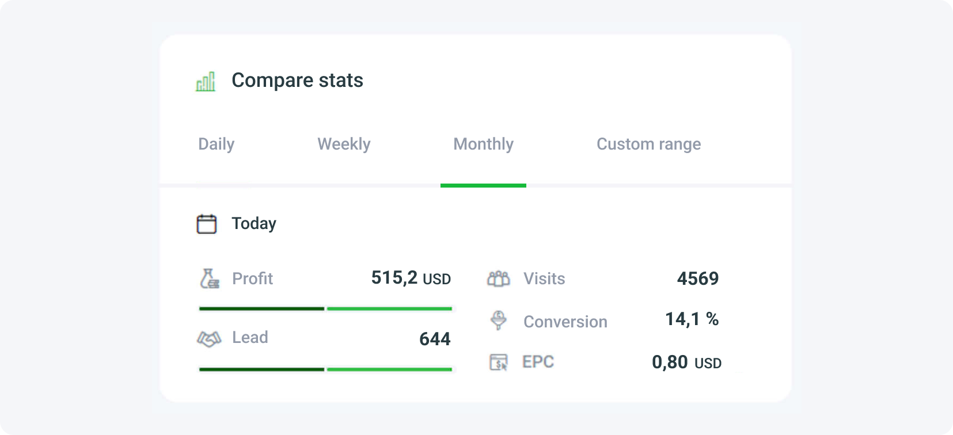Click the money bag icon beside Profit
Viewport: 953px width, 435px height.
pyautogui.click(x=210, y=278)
